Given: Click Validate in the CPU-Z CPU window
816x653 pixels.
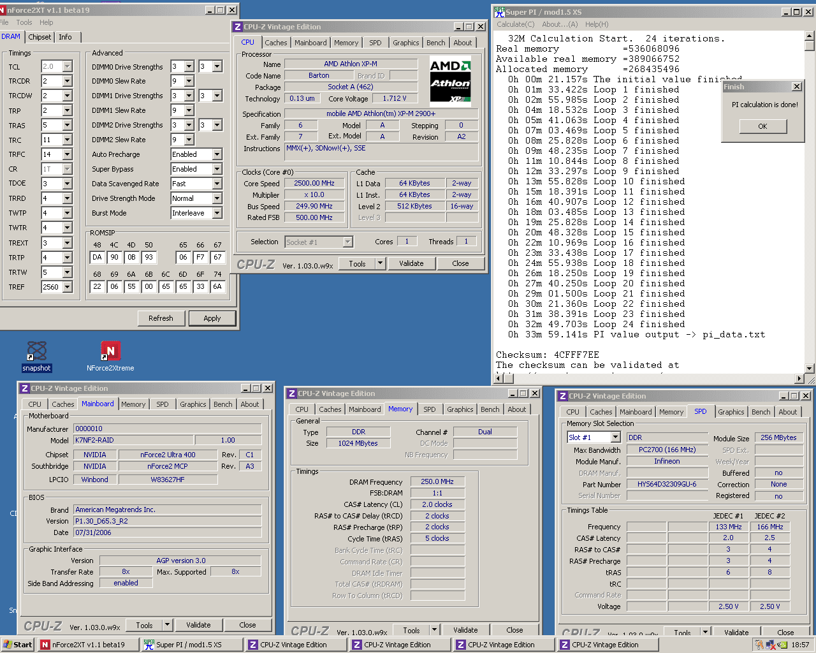Looking at the screenshot, I should [x=411, y=263].
